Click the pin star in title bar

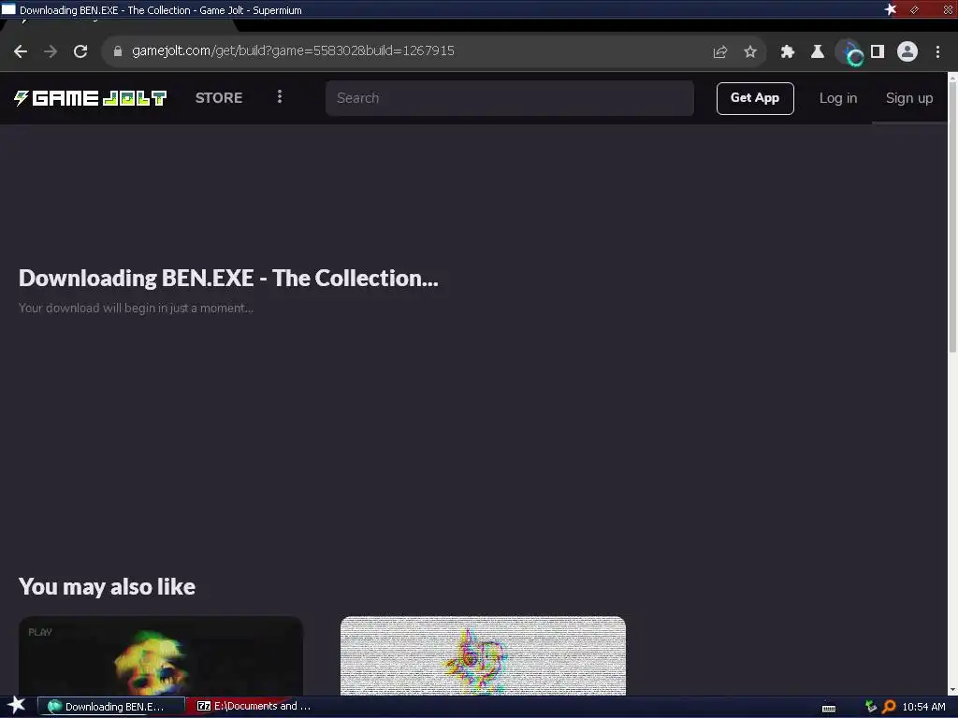click(891, 9)
